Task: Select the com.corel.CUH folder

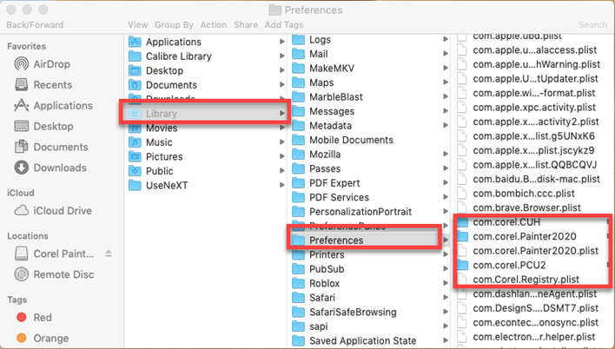Action: pyautogui.click(x=499, y=222)
